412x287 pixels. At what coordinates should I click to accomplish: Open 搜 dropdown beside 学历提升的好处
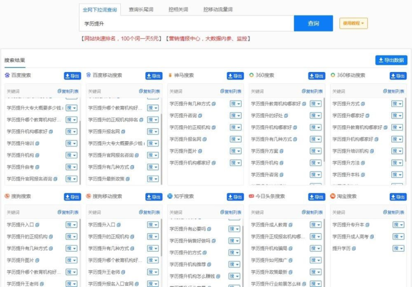click(x=316, y=115)
